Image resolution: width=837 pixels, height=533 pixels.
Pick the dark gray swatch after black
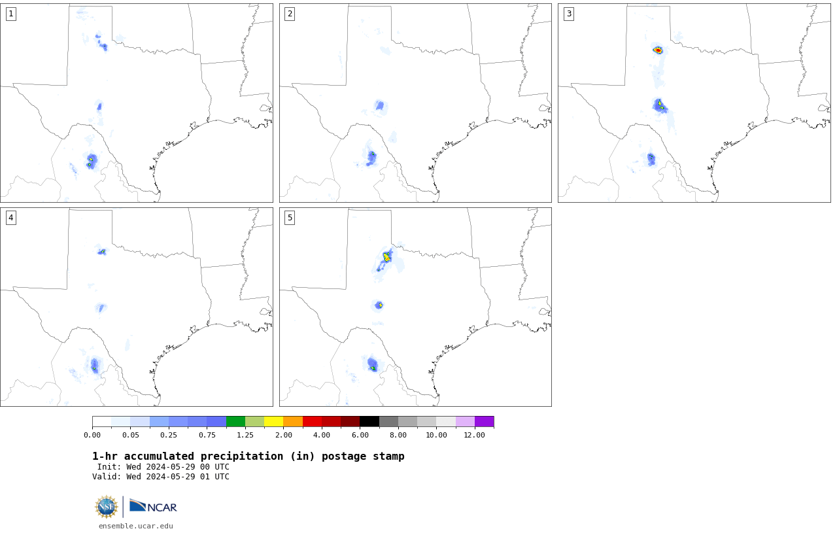[x=388, y=421]
